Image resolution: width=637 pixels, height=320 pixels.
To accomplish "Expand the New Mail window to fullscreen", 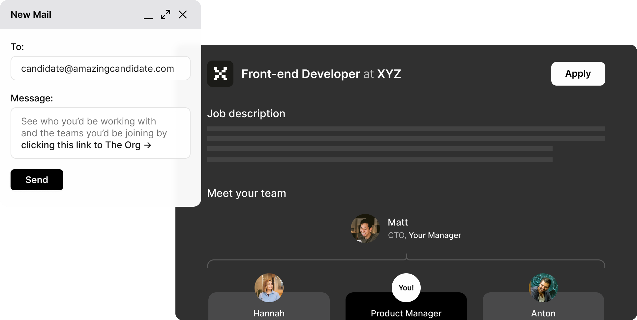I will pos(166,14).
